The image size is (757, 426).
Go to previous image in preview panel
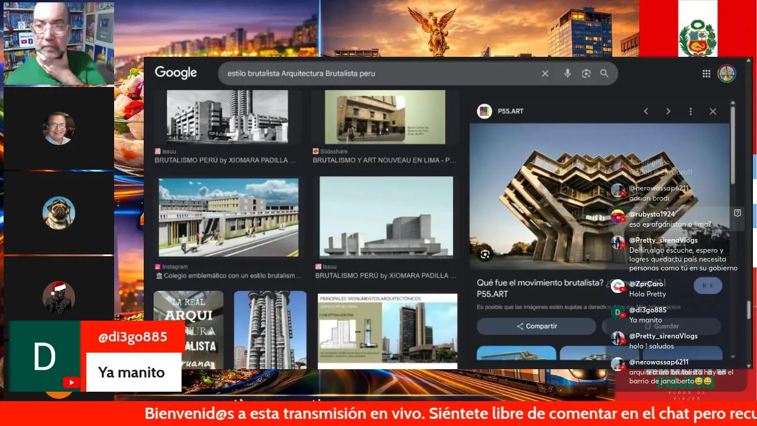[646, 111]
